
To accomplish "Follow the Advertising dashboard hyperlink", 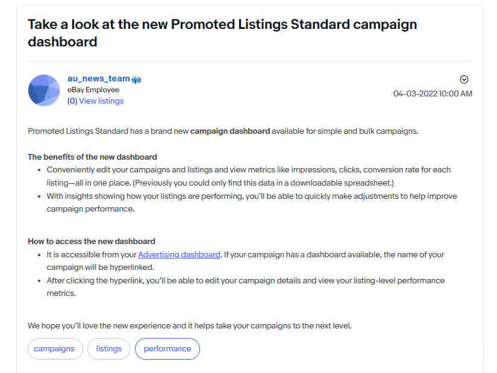I will tap(179, 255).
